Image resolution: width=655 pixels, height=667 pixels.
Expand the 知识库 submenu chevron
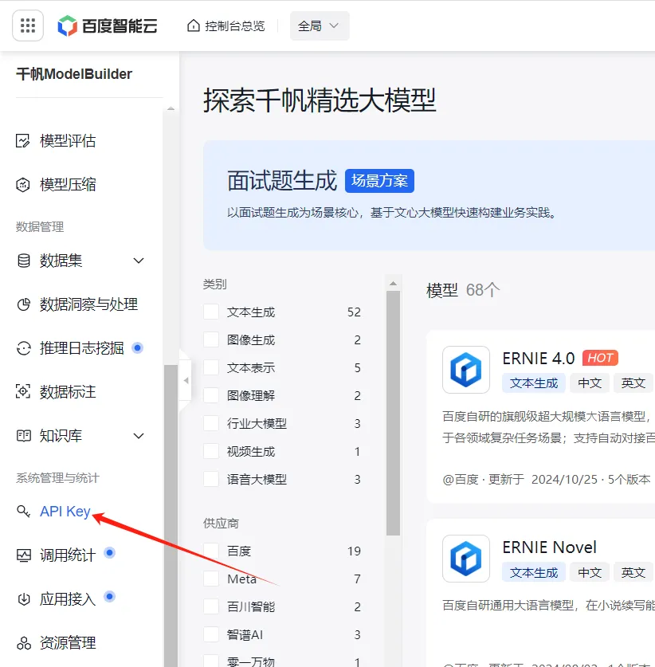click(138, 436)
